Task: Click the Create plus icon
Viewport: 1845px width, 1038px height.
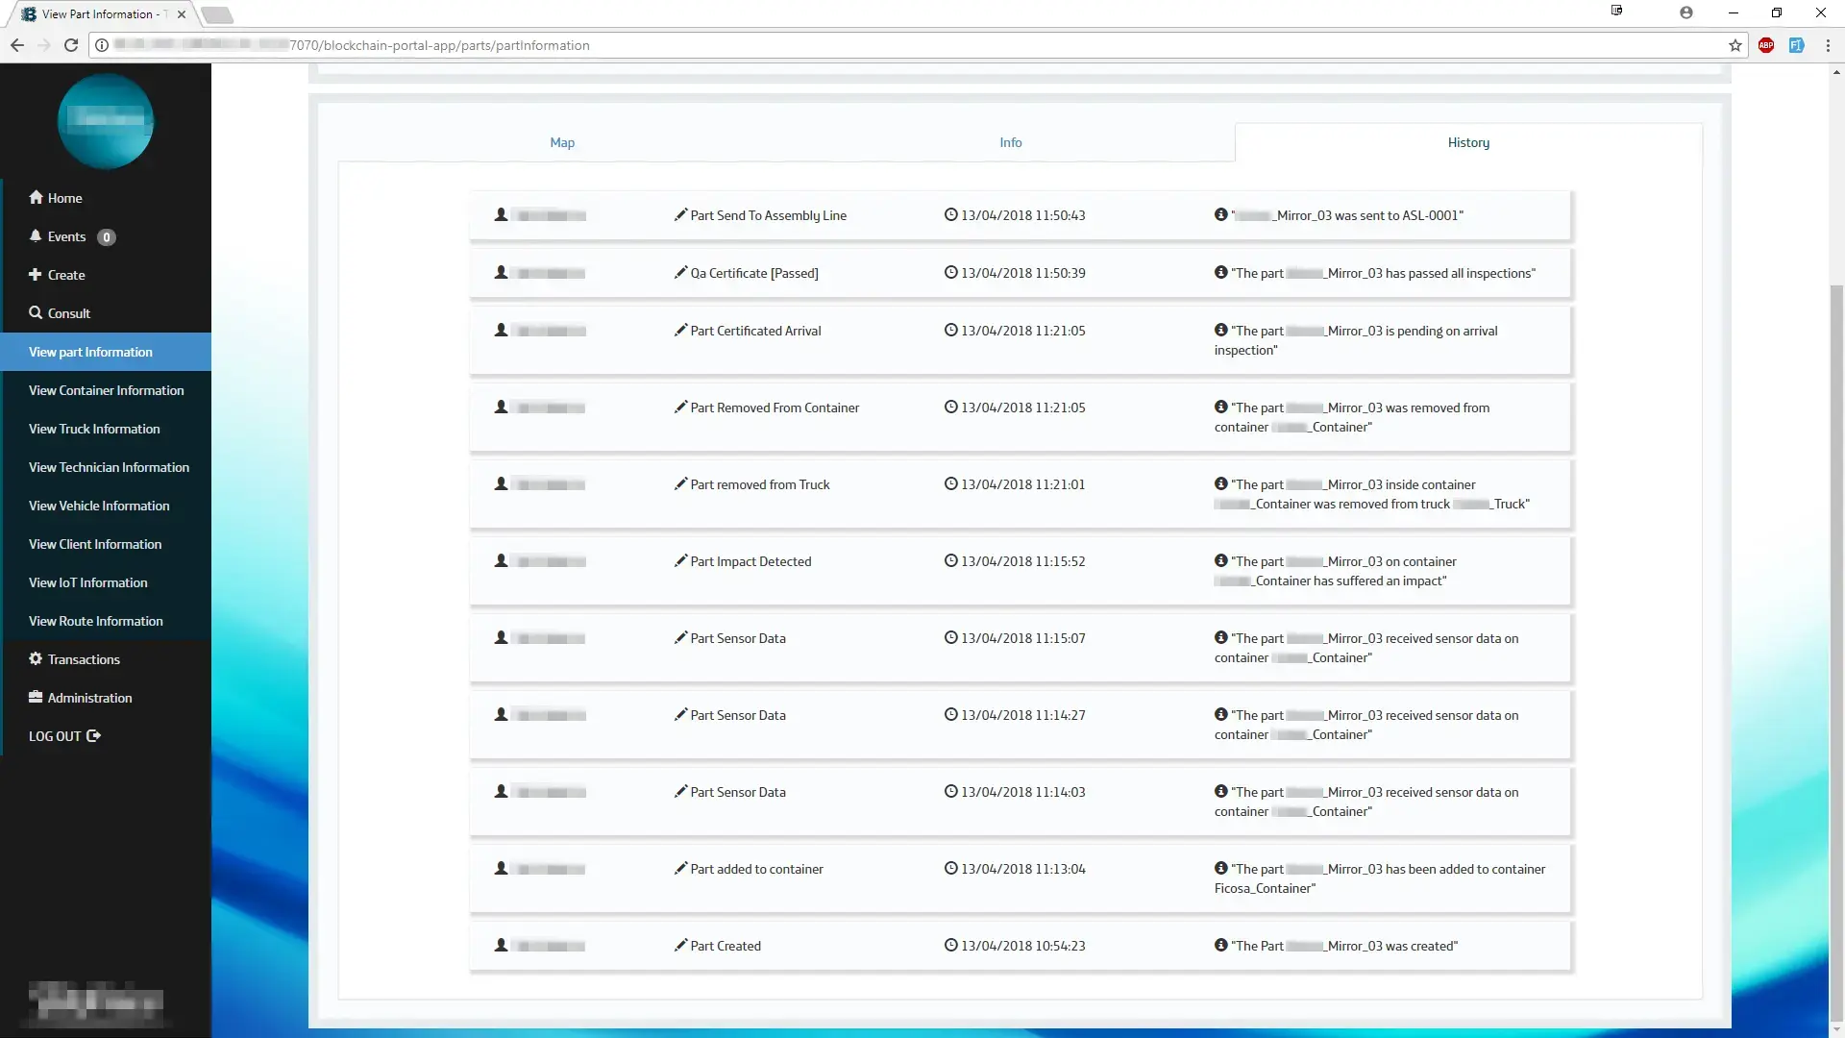Action: [x=36, y=274]
